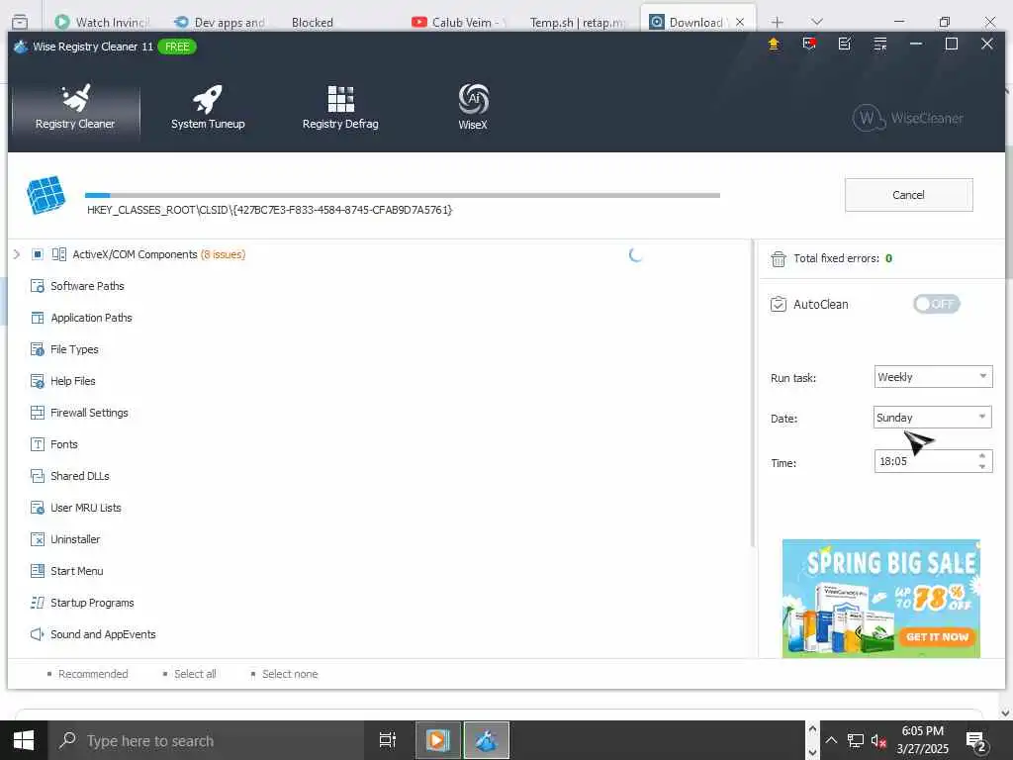Viewport: 1013px width, 760px height.
Task: Open the Spring Big Sale advertisement
Action: coord(881,599)
